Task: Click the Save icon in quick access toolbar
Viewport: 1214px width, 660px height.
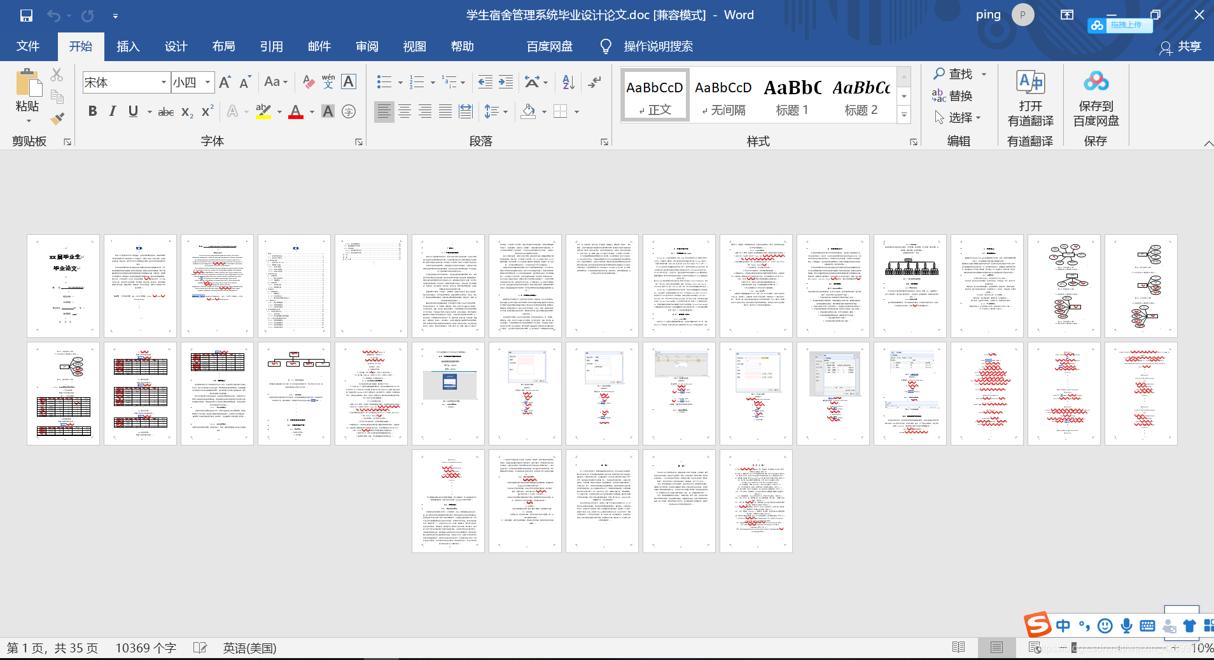Action: (x=26, y=15)
